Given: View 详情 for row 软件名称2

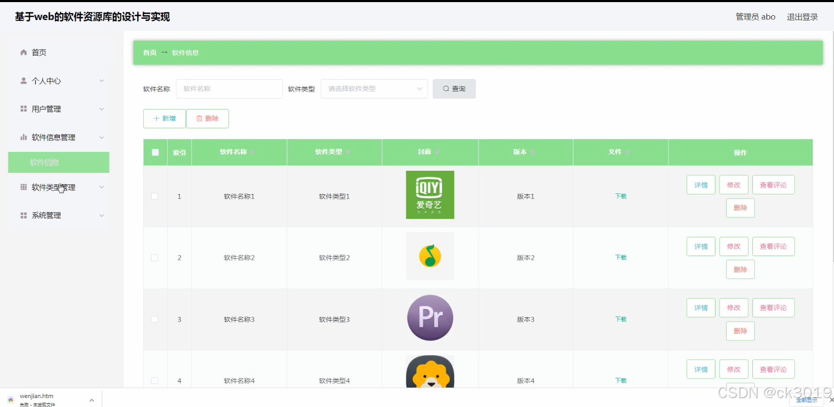Looking at the screenshot, I should (x=701, y=246).
